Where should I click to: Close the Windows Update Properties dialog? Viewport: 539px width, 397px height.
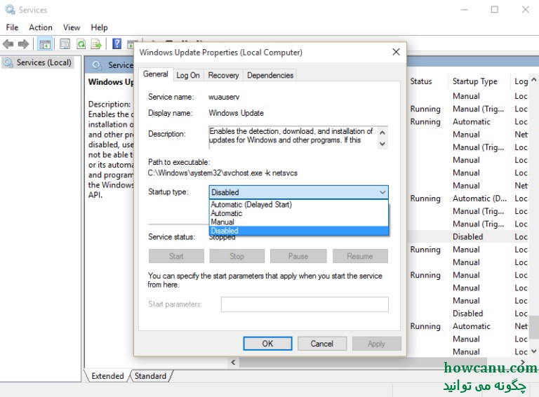[x=396, y=52]
